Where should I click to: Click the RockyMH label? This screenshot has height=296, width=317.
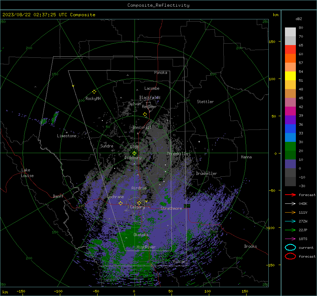coord(93,99)
